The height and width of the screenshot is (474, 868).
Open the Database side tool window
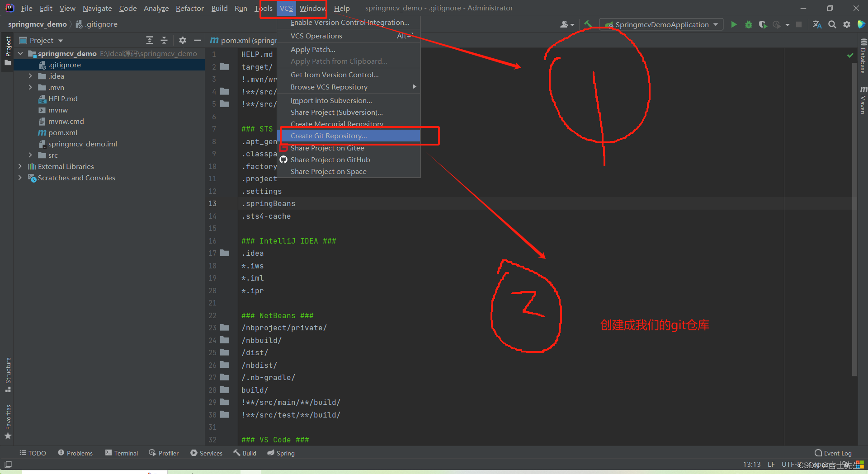(863, 56)
